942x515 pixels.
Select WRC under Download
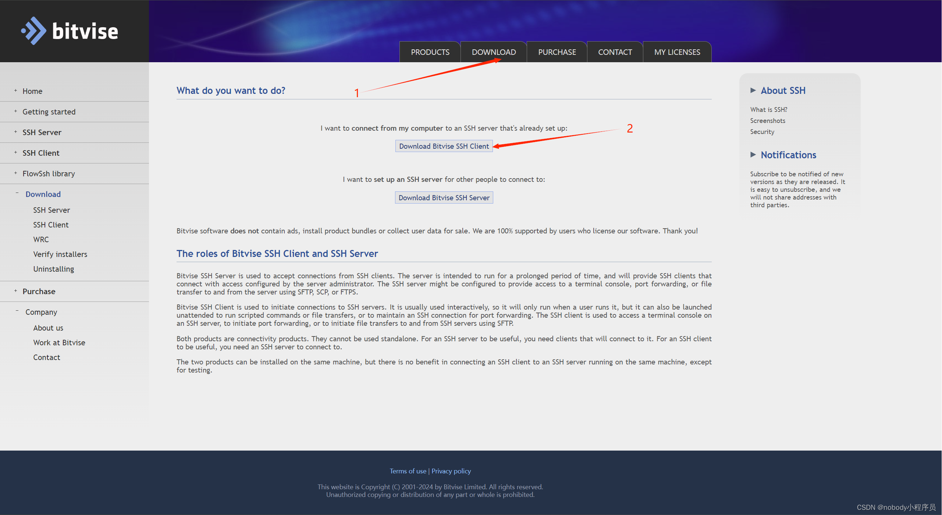(x=41, y=240)
